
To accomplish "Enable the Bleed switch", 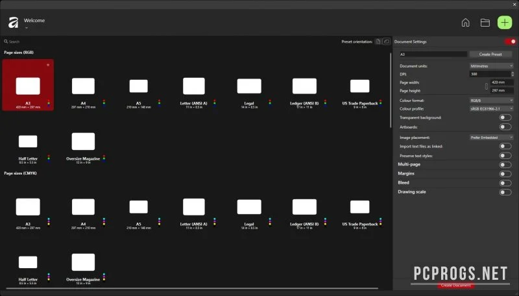I will tap(505, 183).
